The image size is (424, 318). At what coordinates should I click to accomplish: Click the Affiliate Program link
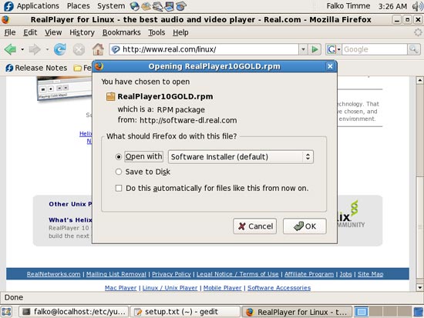(x=309, y=274)
